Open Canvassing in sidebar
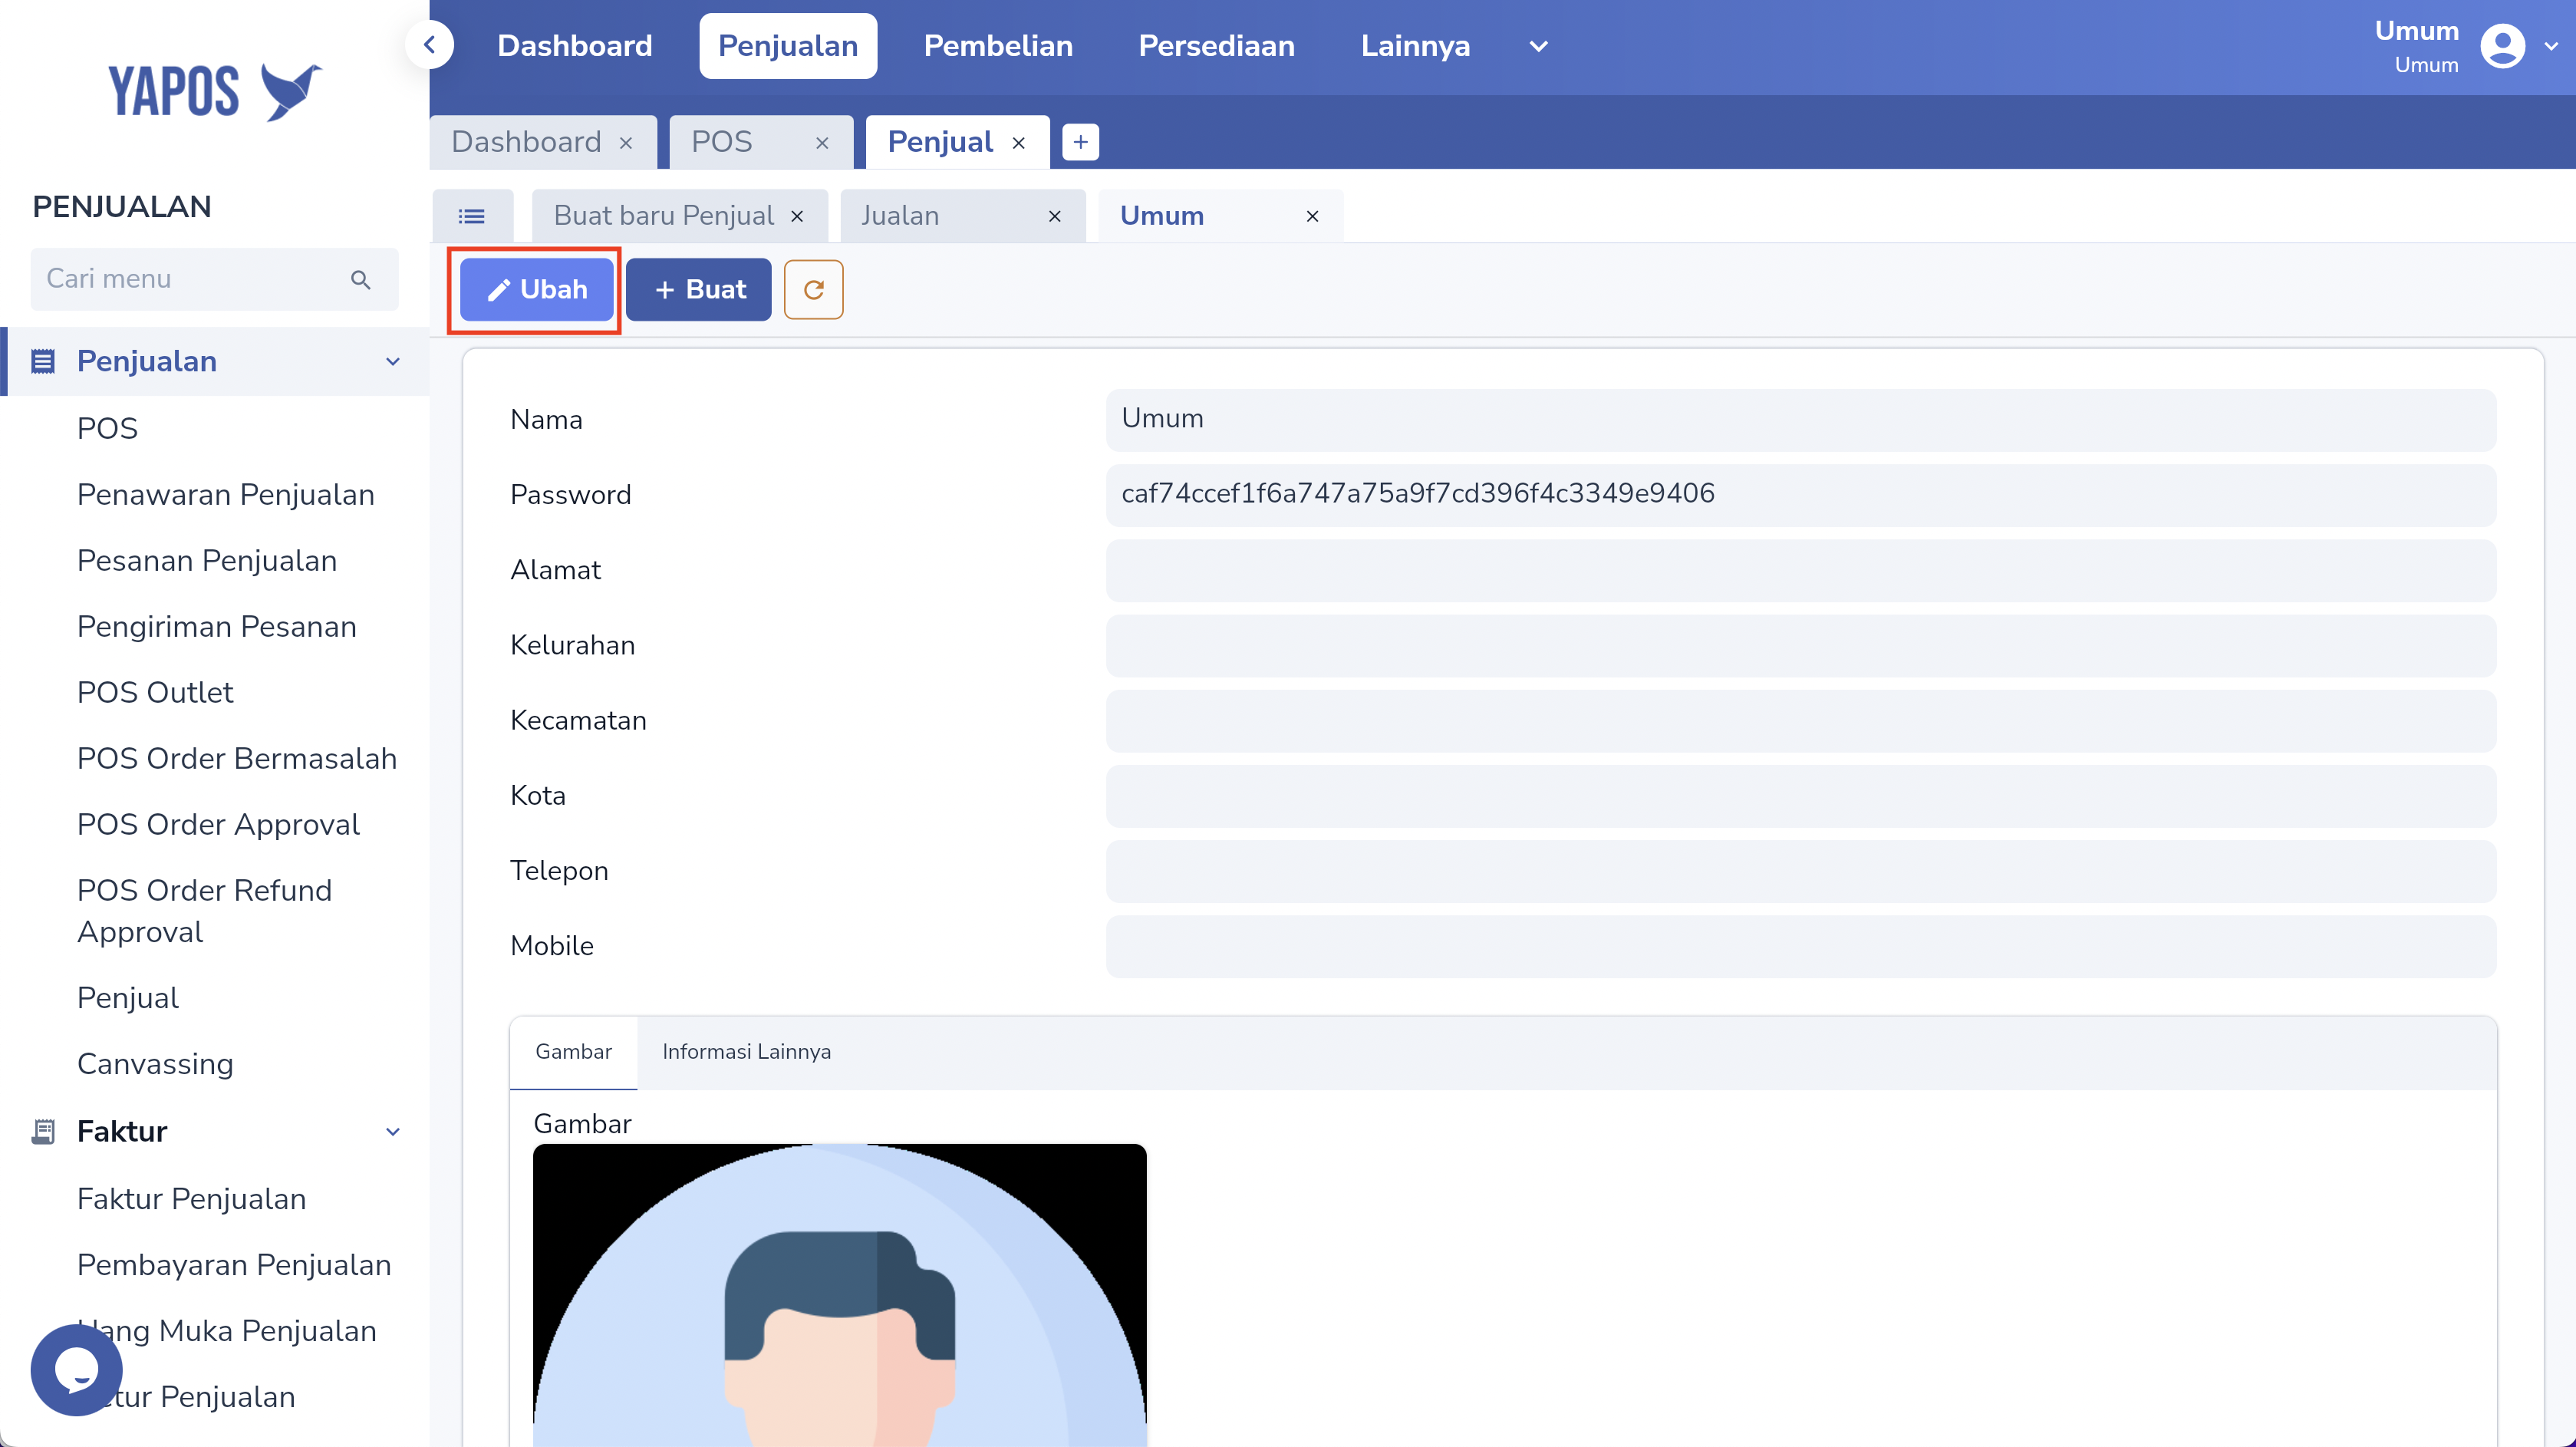This screenshot has width=2576, height=1447. click(x=155, y=1064)
